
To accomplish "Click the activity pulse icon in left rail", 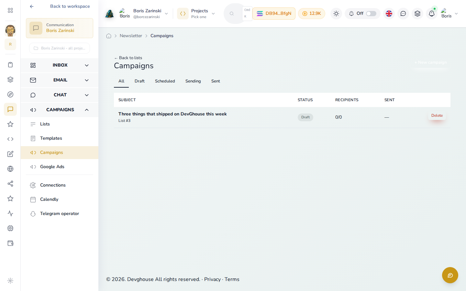I will click(x=10, y=213).
